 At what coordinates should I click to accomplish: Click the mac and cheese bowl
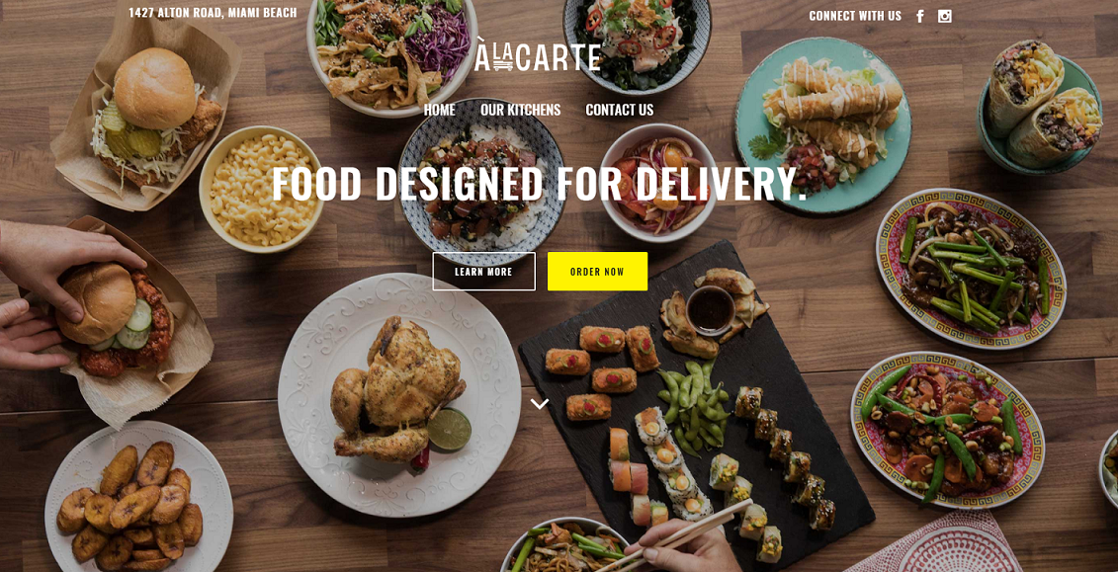click(x=262, y=189)
